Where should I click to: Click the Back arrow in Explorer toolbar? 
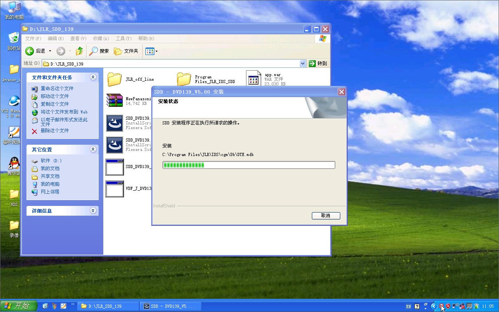30,51
